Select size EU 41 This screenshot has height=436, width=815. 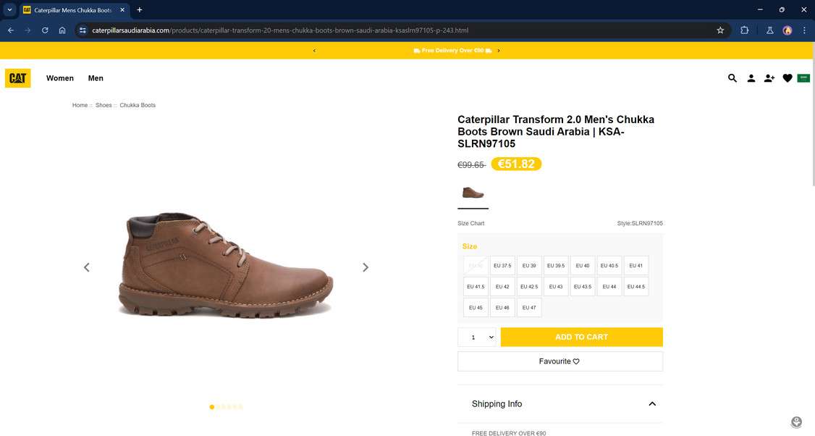tap(636, 265)
